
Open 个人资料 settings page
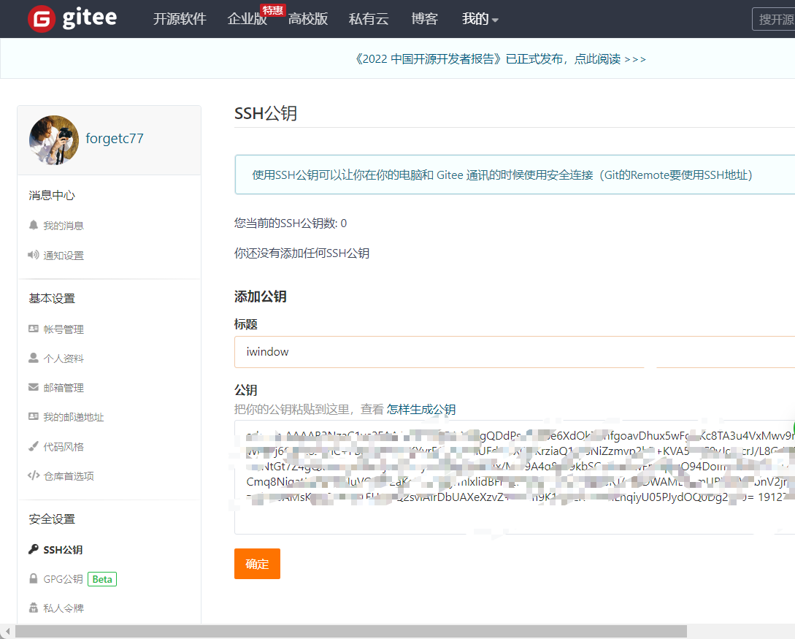64,359
